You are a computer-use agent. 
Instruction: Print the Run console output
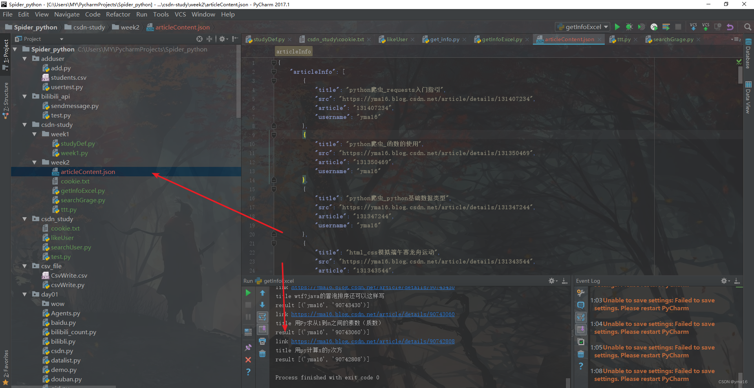tap(262, 342)
